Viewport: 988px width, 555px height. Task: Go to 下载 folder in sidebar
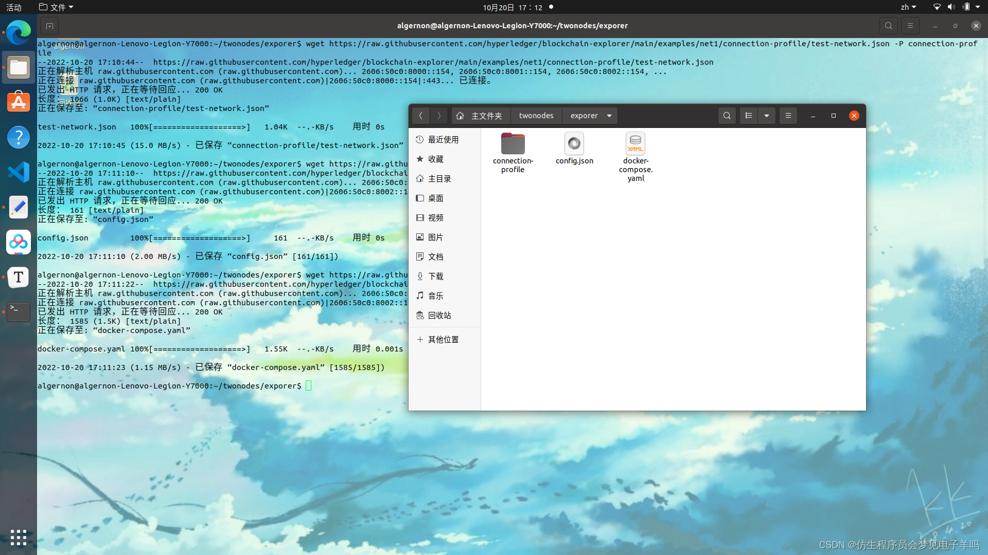[x=435, y=276]
